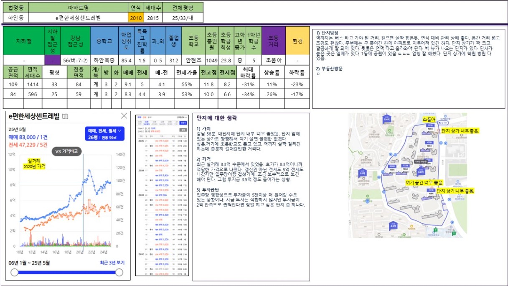508x286 pixels.
Task: Select the 85.4 학업성취도 cell
Action: tap(127, 61)
